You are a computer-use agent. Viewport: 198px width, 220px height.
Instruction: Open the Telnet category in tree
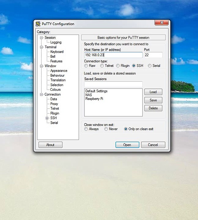[x=55, y=108]
